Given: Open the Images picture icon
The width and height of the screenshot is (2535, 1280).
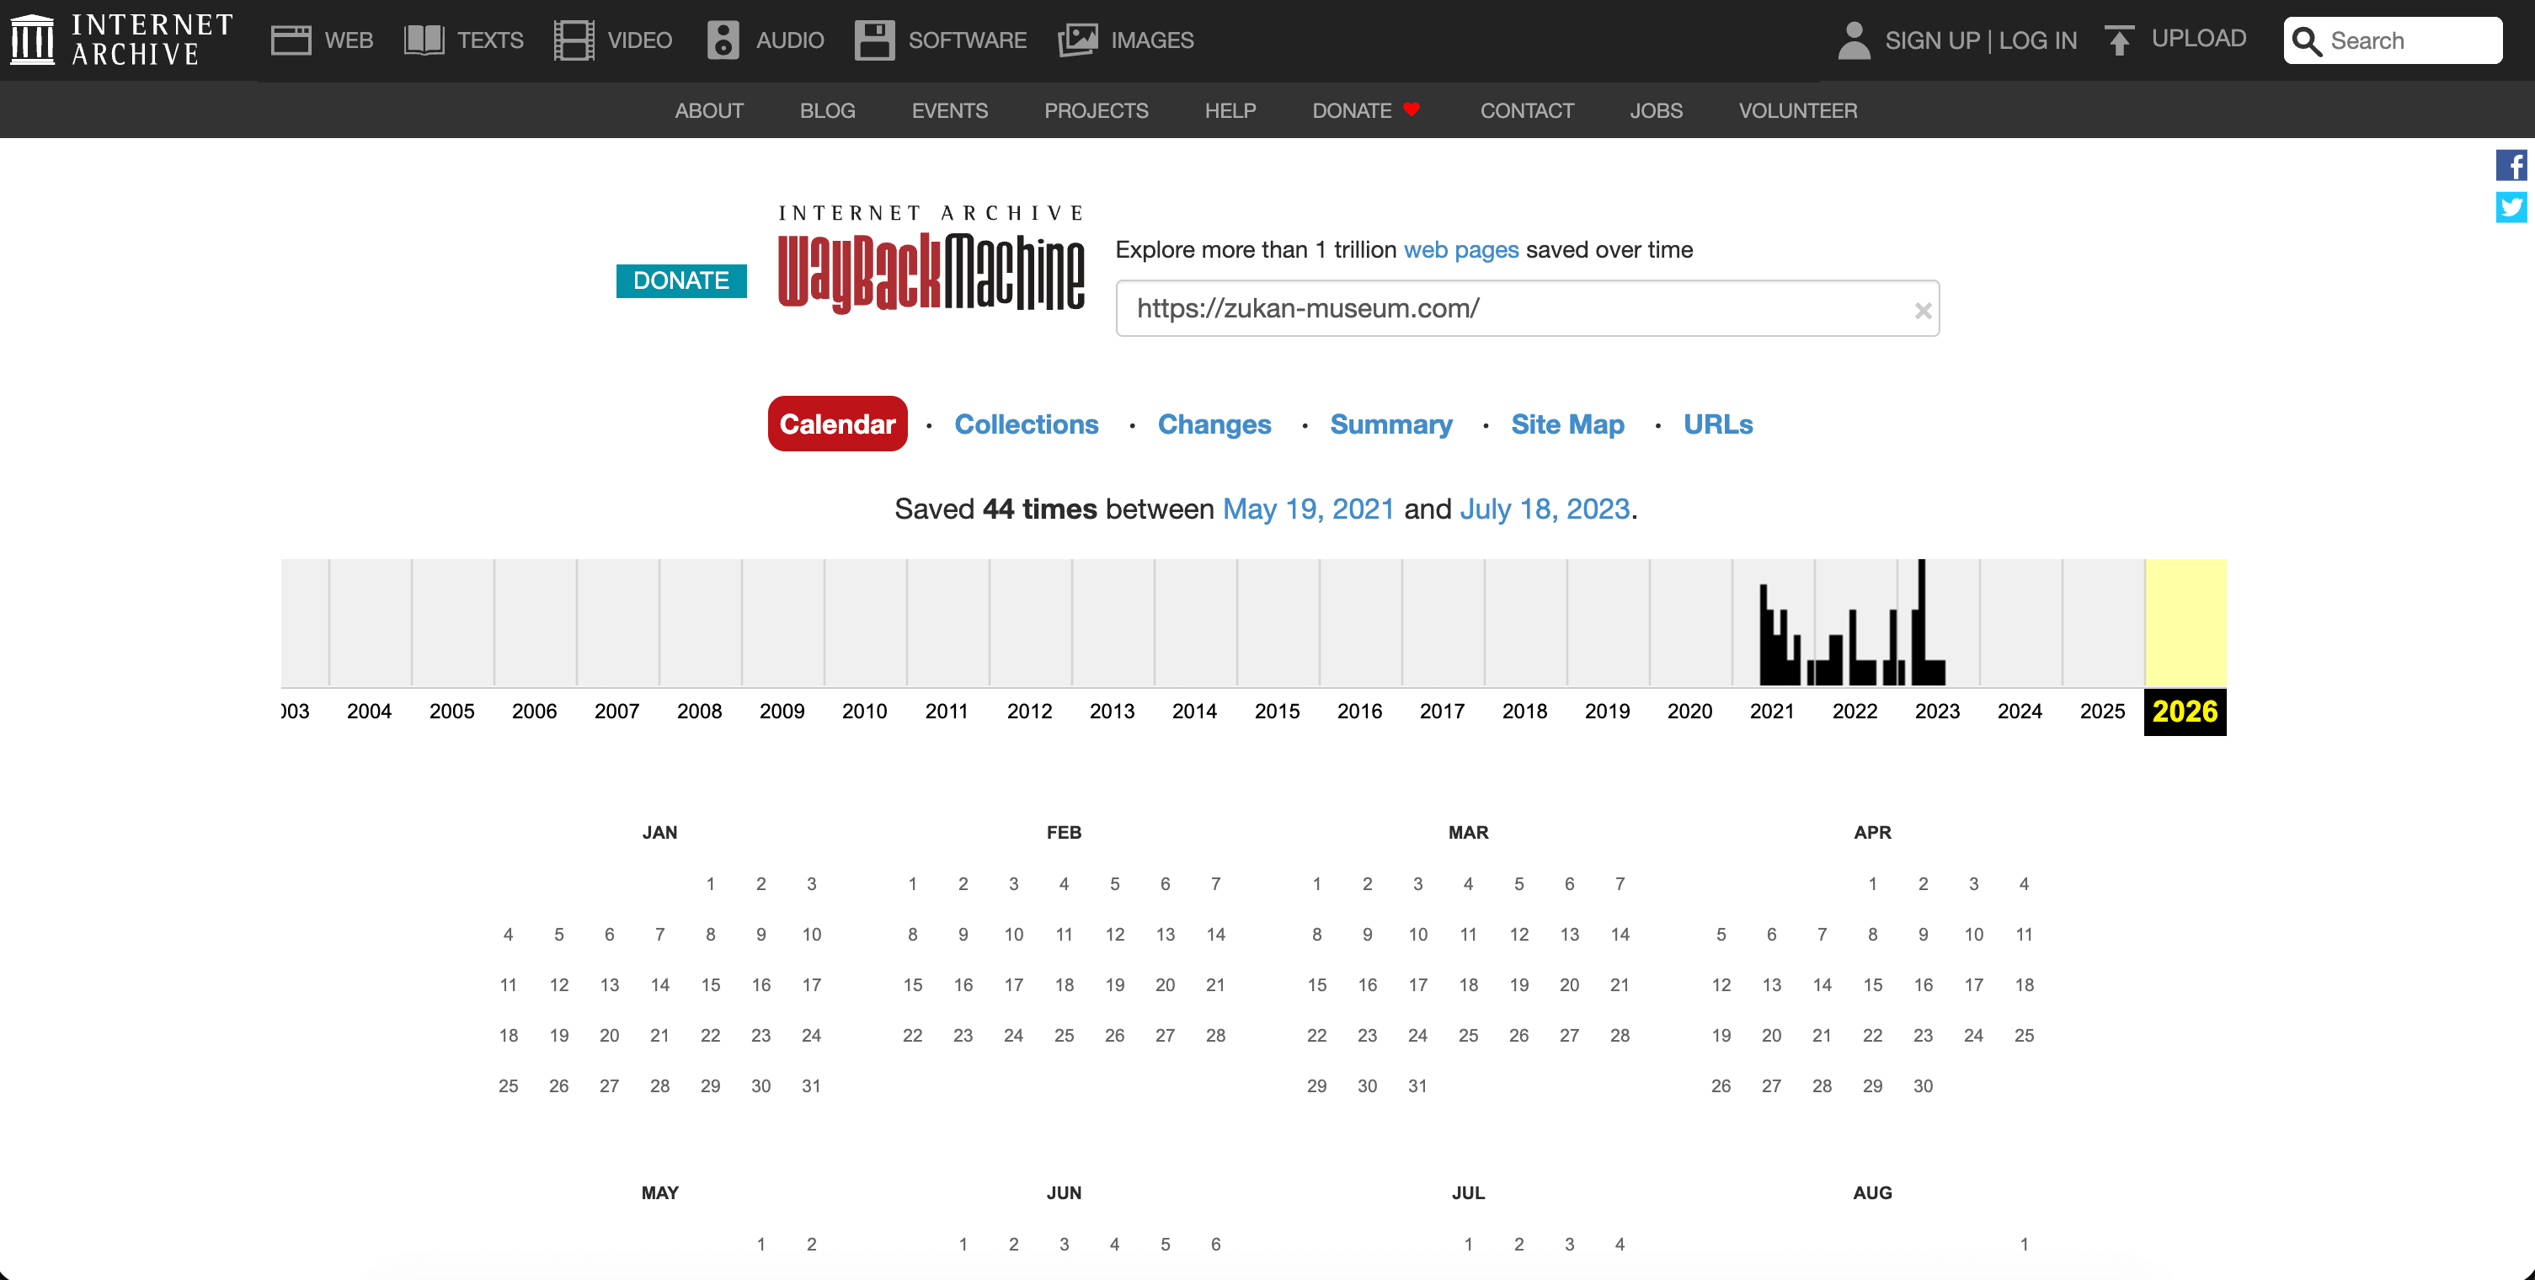Looking at the screenshot, I should click(x=1077, y=40).
